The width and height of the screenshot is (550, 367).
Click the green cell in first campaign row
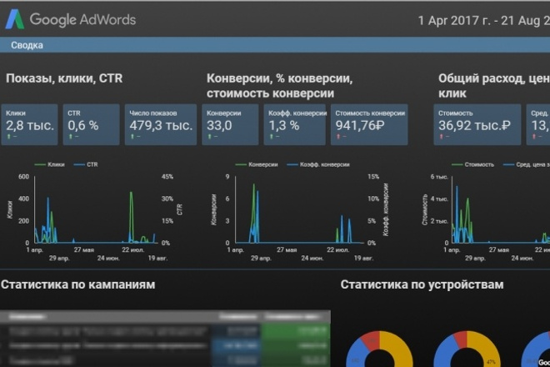tap(295, 330)
